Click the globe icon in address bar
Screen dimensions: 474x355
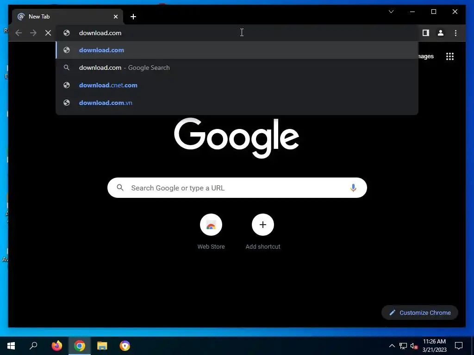(x=67, y=33)
